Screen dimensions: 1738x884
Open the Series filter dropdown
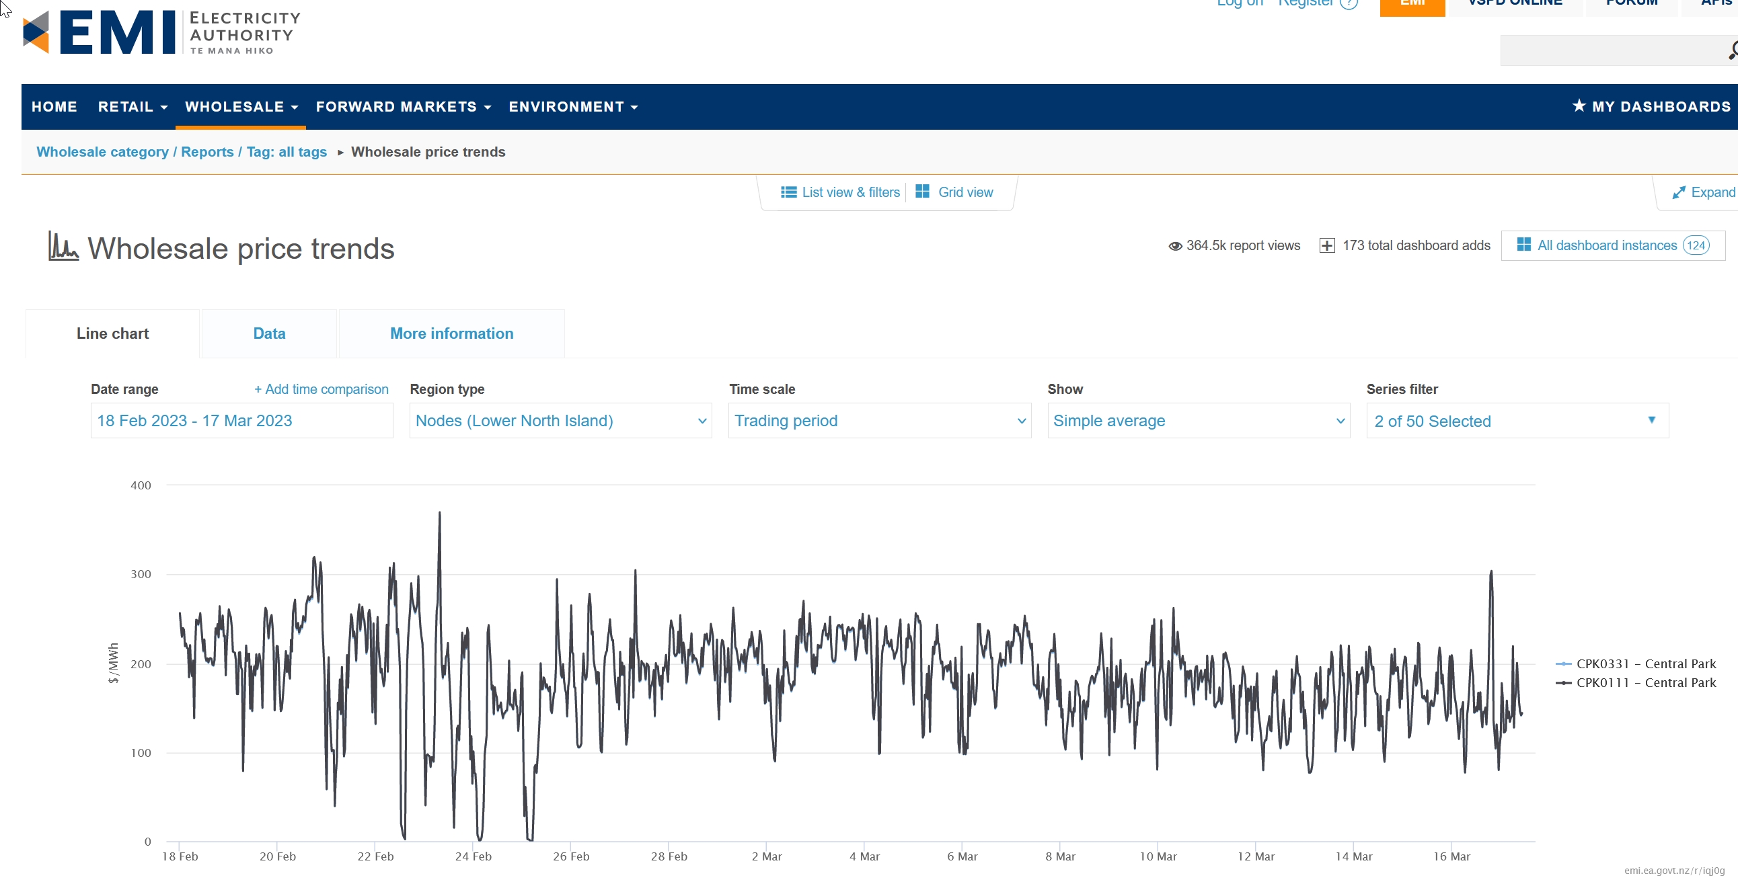click(x=1517, y=421)
